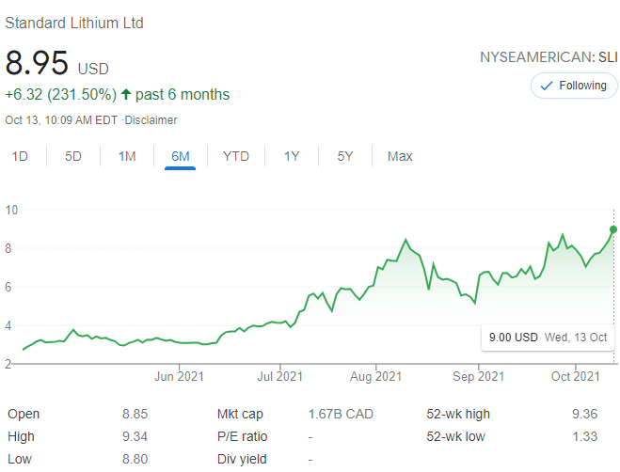The height and width of the screenshot is (472, 620).
Task: Click the Open value 8.85
Action: (135, 414)
